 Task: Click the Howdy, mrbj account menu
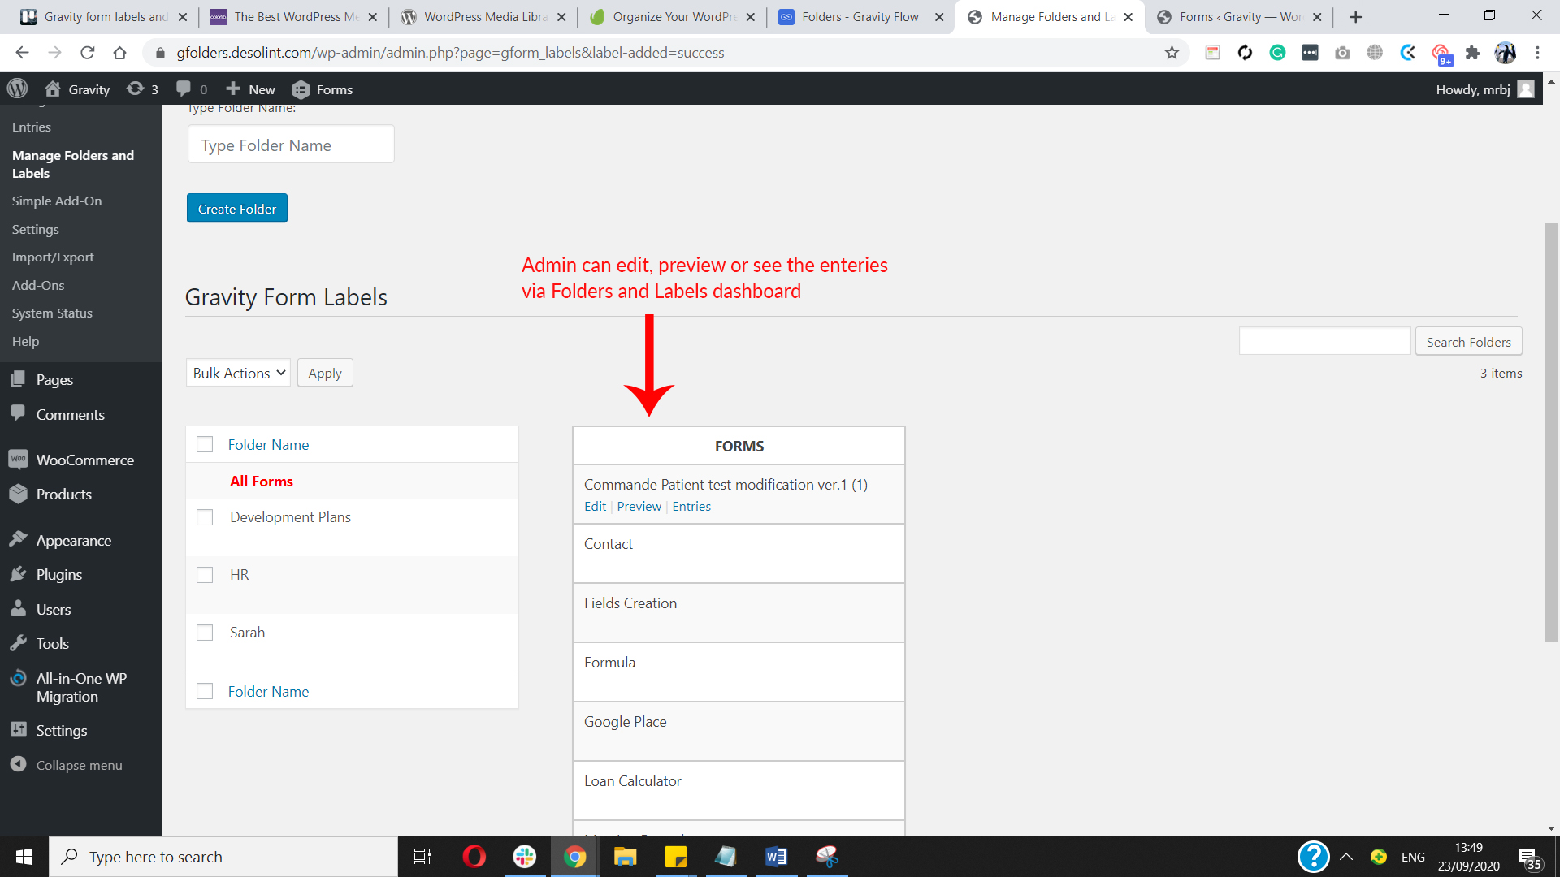tap(1484, 89)
